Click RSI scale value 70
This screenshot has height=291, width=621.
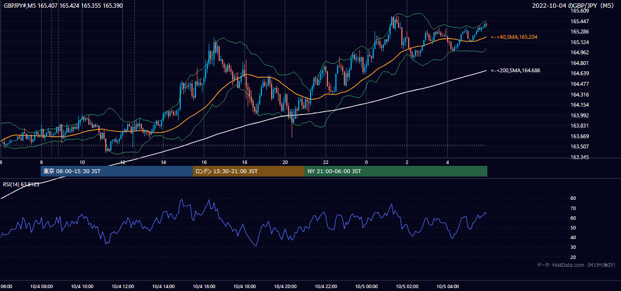pos(573,208)
